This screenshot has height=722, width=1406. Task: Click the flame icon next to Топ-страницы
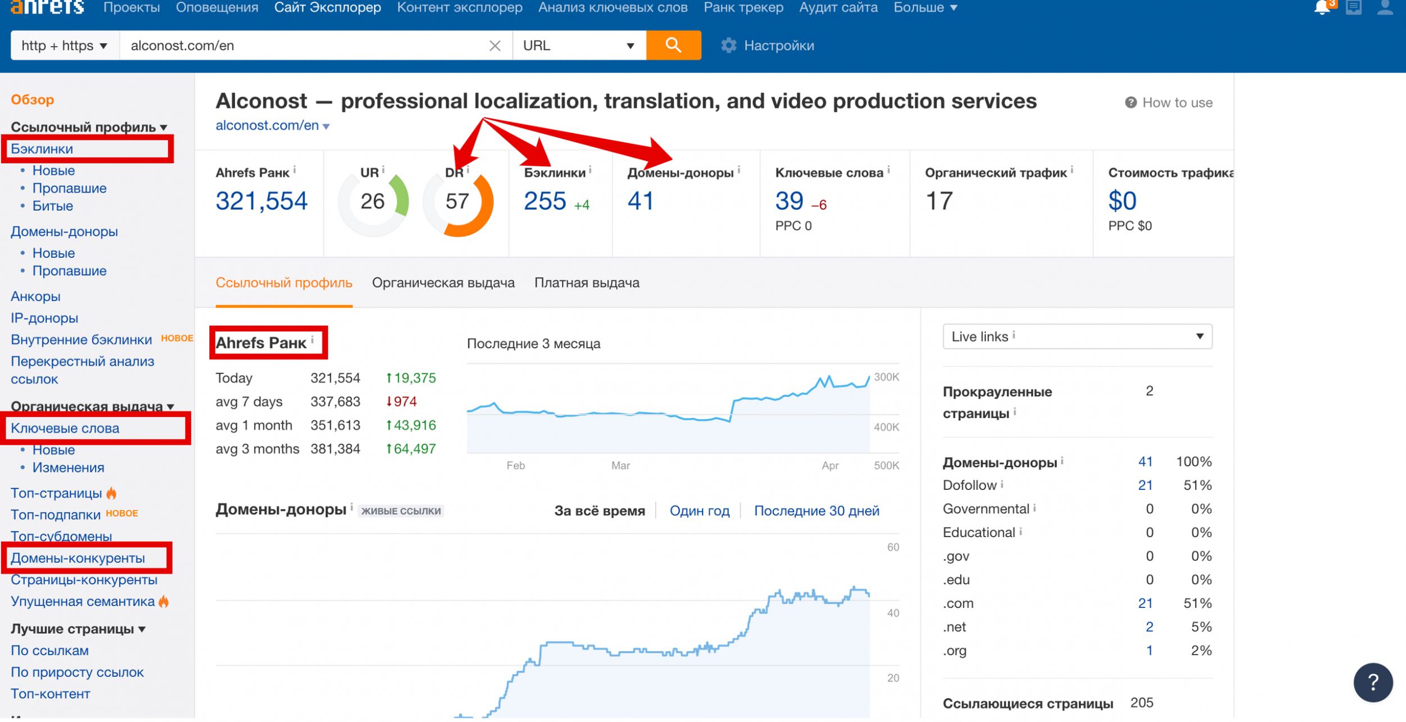click(111, 493)
